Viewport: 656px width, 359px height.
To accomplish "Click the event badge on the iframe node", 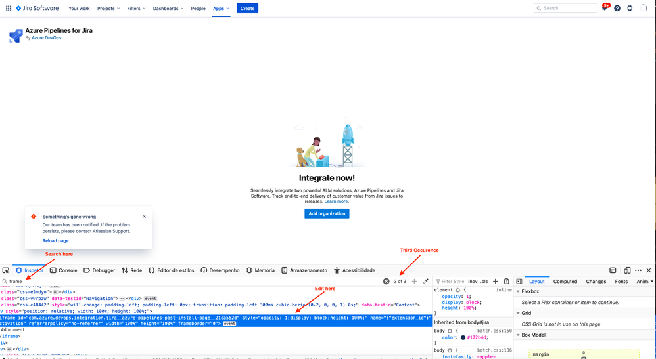I will [x=229, y=324].
